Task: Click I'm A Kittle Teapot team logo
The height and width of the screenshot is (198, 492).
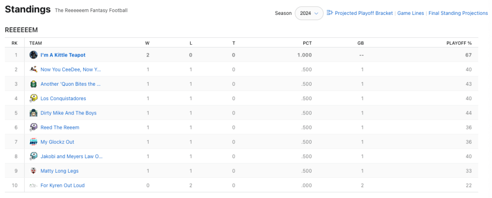Action: [34, 55]
